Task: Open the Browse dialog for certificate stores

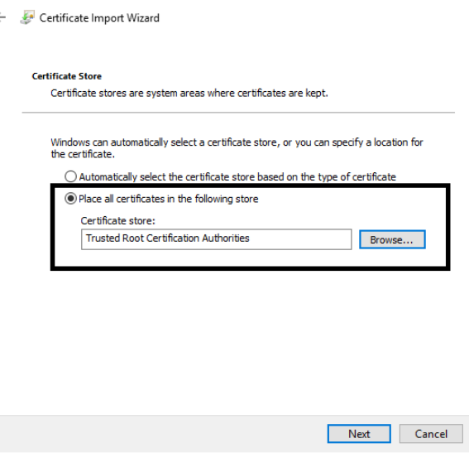Action: click(392, 239)
